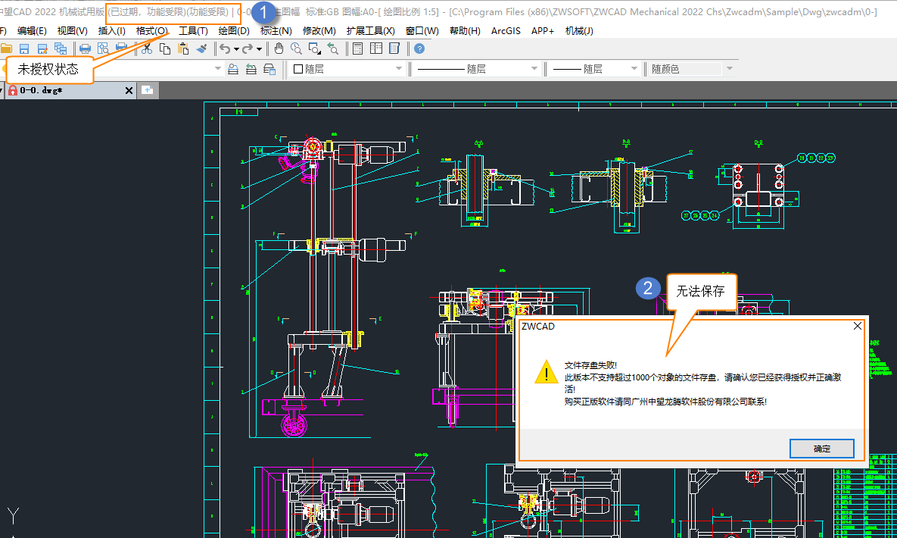Expand the plot style 随颜色 dropdown
Viewport: 897px width, 538px height.
pos(730,69)
